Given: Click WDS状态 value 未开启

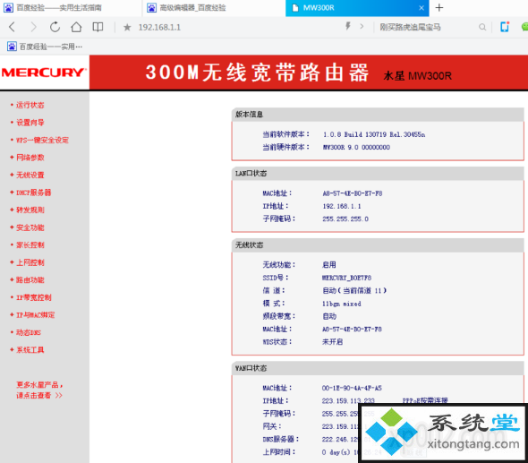Looking at the screenshot, I should (332, 342).
